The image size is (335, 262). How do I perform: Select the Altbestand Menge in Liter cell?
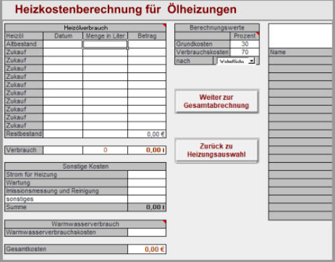105,44
